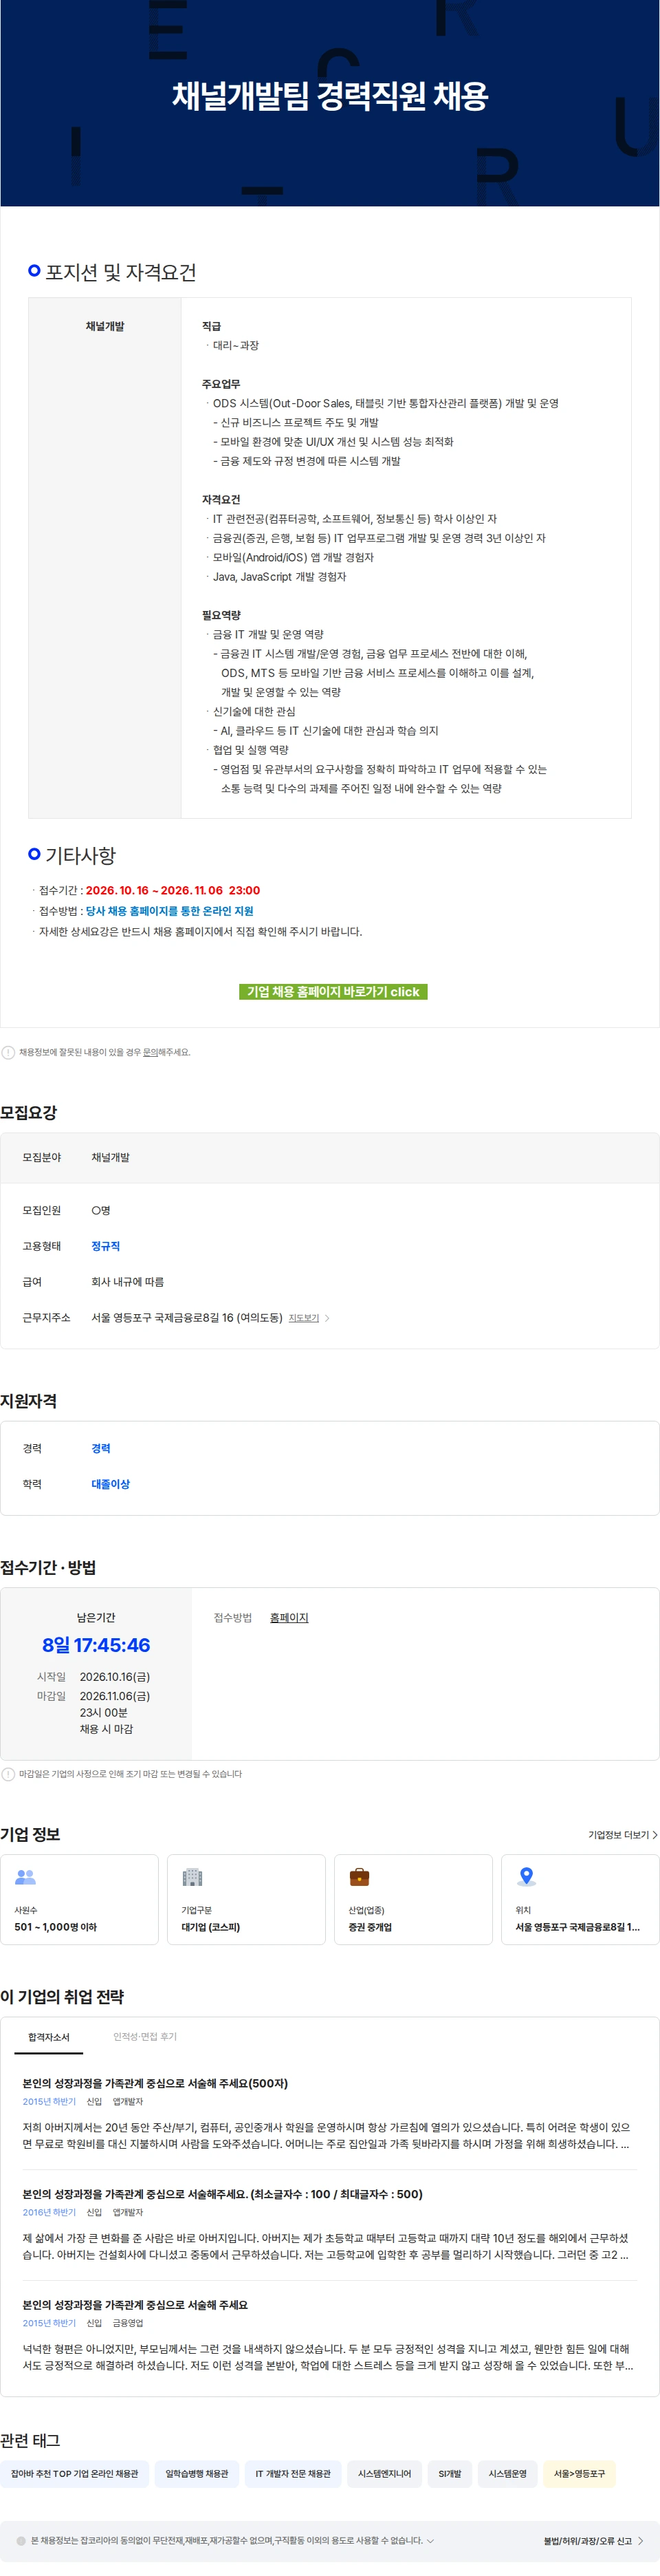Screen dimensions: 660x2576
Task: Click the info icon beside 채용정보에 잘못된 내용
Action: (8, 1052)
